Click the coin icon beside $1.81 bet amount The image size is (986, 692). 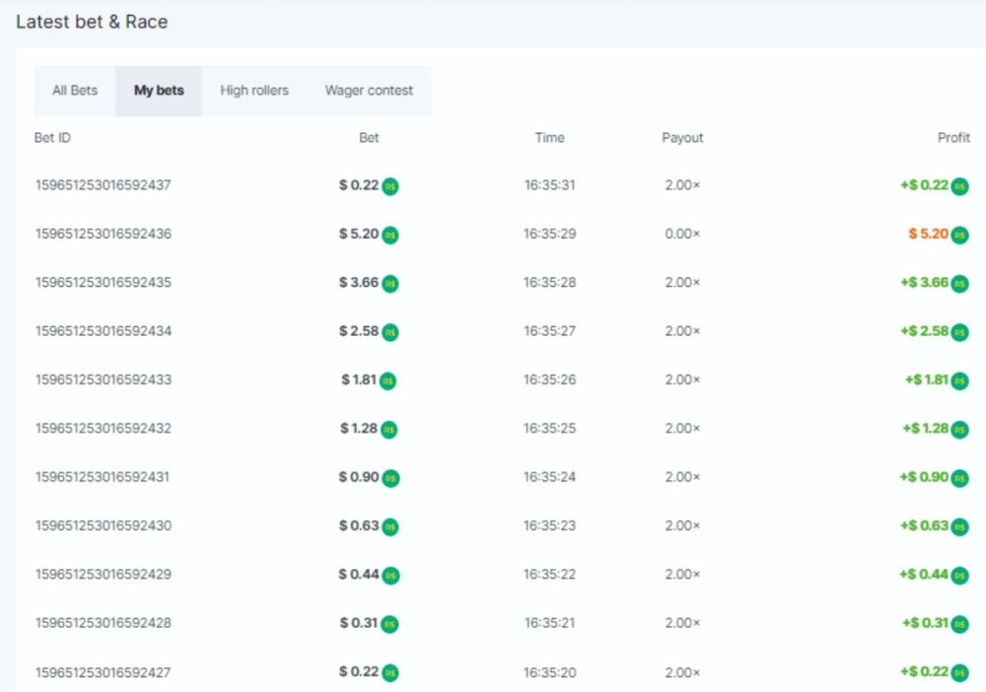387,381
